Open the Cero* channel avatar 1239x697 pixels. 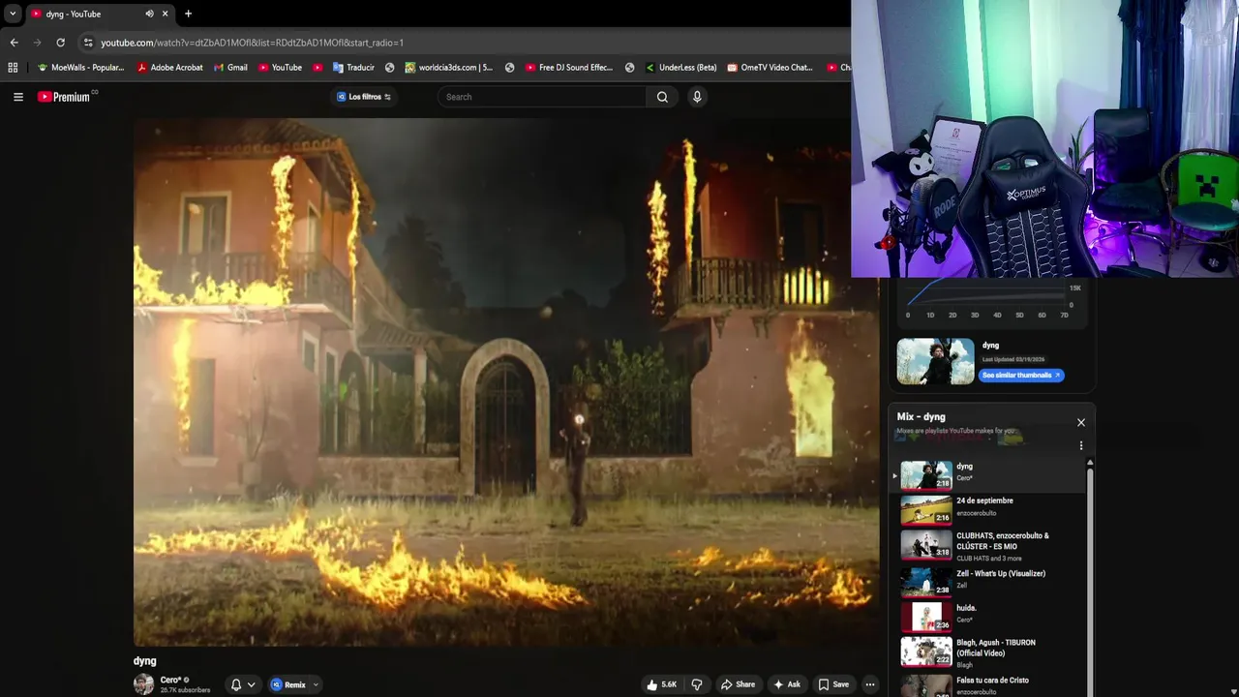143,684
